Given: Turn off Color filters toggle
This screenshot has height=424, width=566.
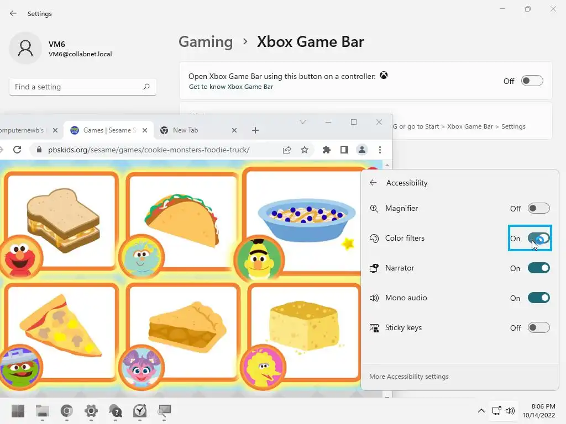Looking at the screenshot, I should (x=538, y=239).
